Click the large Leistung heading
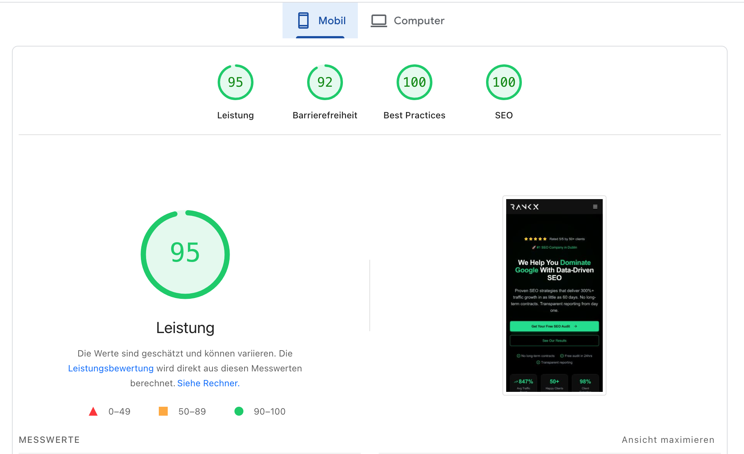This screenshot has width=744, height=454. click(x=185, y=328)
